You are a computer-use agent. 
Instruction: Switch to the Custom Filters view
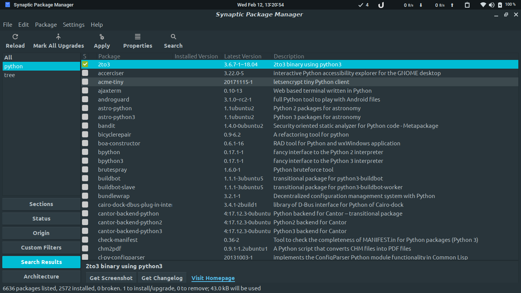click(x=41, y=248)
